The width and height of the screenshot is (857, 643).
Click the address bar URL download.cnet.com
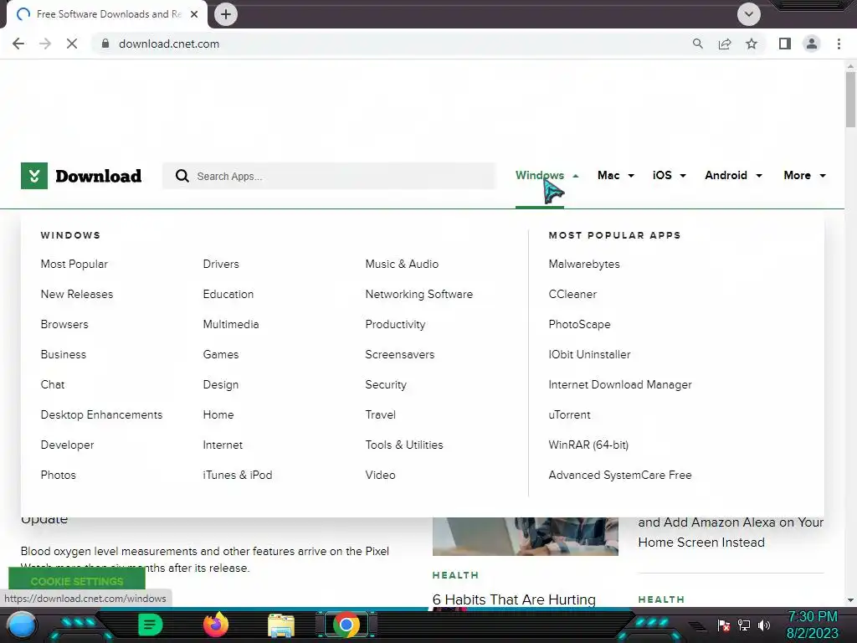169,44
